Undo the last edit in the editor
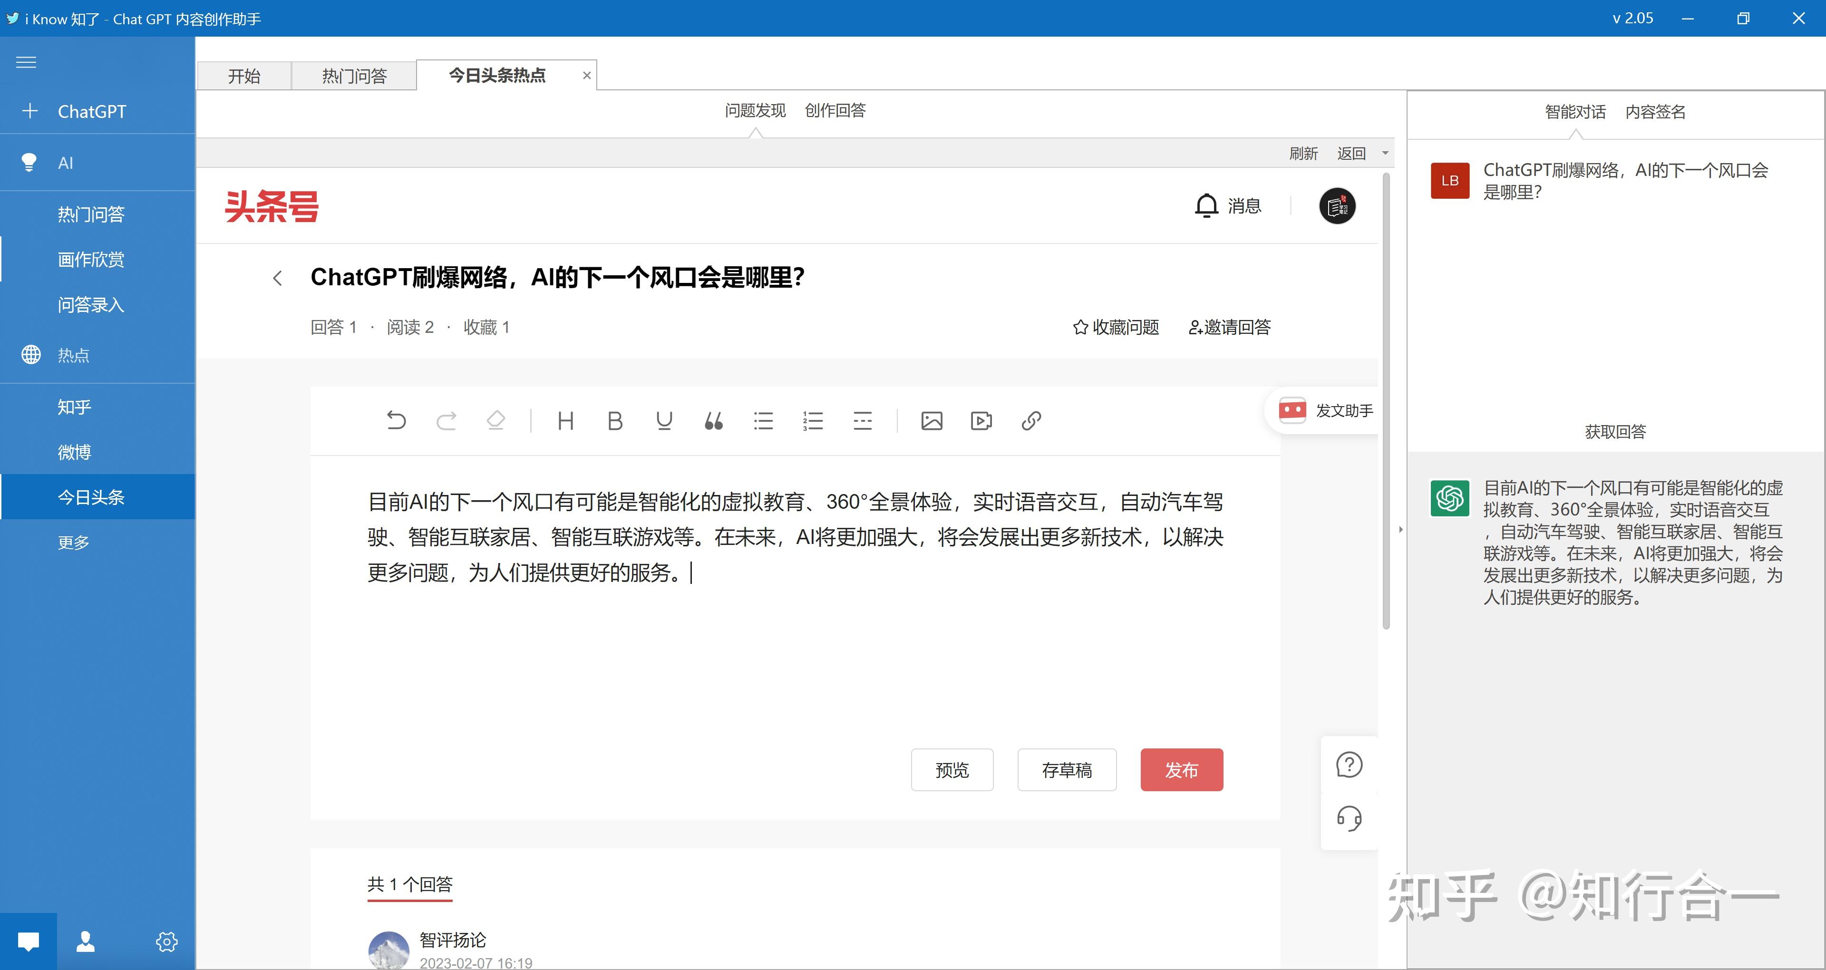 point(396,420)
